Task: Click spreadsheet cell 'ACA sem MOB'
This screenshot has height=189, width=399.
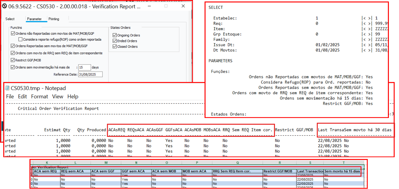Action: pos(167,171)
